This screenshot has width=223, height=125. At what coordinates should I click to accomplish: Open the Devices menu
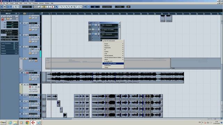41,3
